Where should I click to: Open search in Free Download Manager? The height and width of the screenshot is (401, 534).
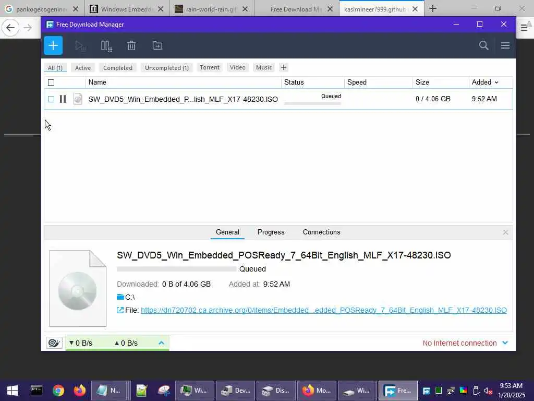click(x=483, y=45)
